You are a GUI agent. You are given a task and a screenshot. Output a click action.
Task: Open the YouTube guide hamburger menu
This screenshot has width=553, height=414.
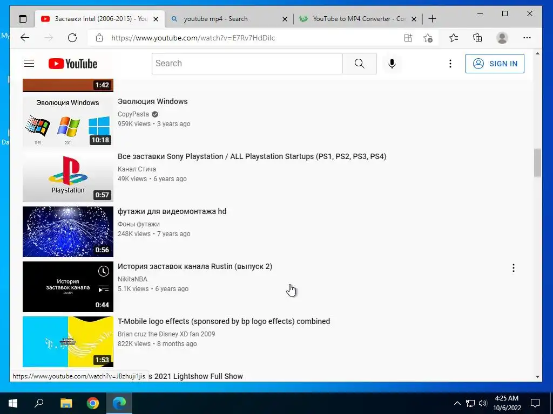(29, 64)
